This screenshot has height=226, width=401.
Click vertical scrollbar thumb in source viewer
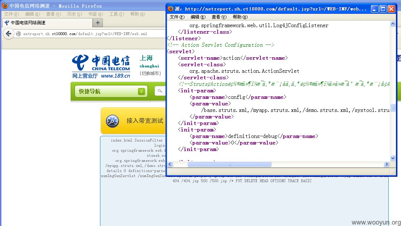coord(393,107)
